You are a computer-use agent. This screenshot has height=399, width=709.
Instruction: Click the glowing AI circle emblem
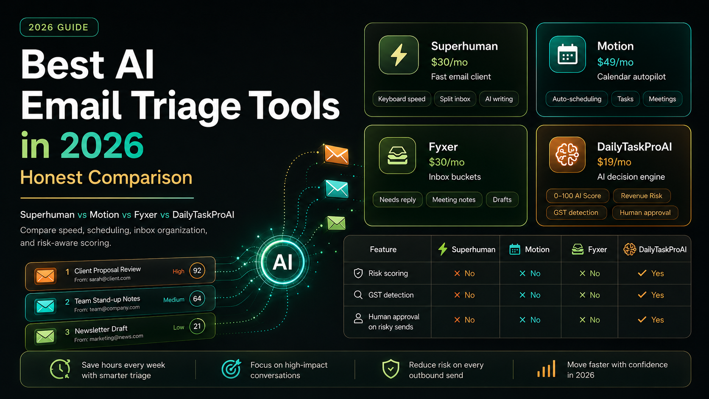click(x=282, y=262)
